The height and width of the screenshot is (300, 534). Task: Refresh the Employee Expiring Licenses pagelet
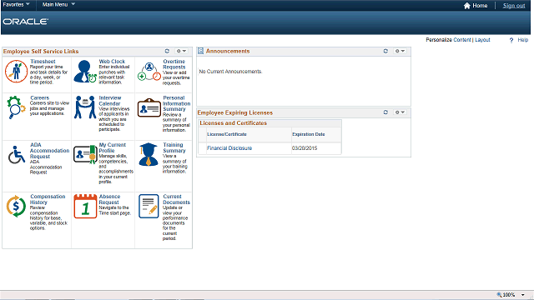click(x=385, y=112)
